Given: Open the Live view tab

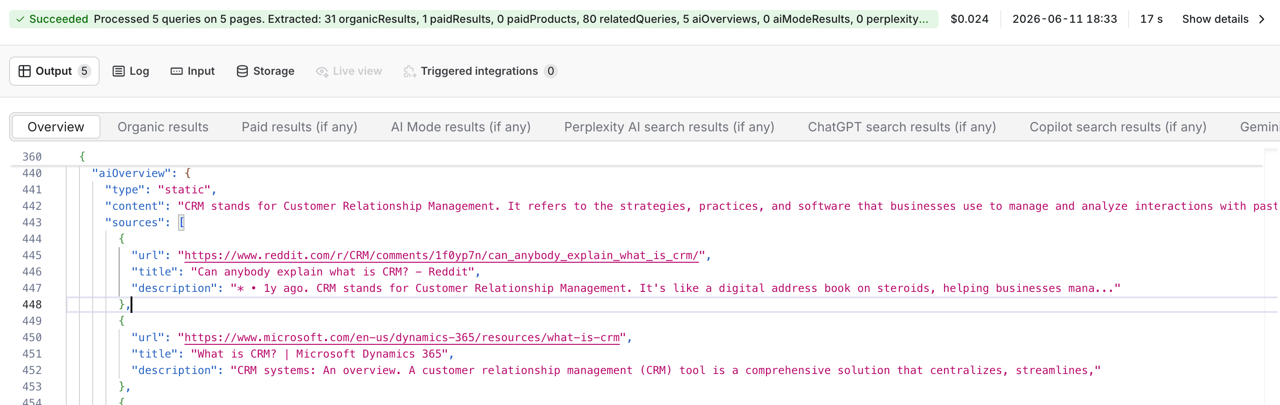Looking at the screenshot, I should coord(349,71).
